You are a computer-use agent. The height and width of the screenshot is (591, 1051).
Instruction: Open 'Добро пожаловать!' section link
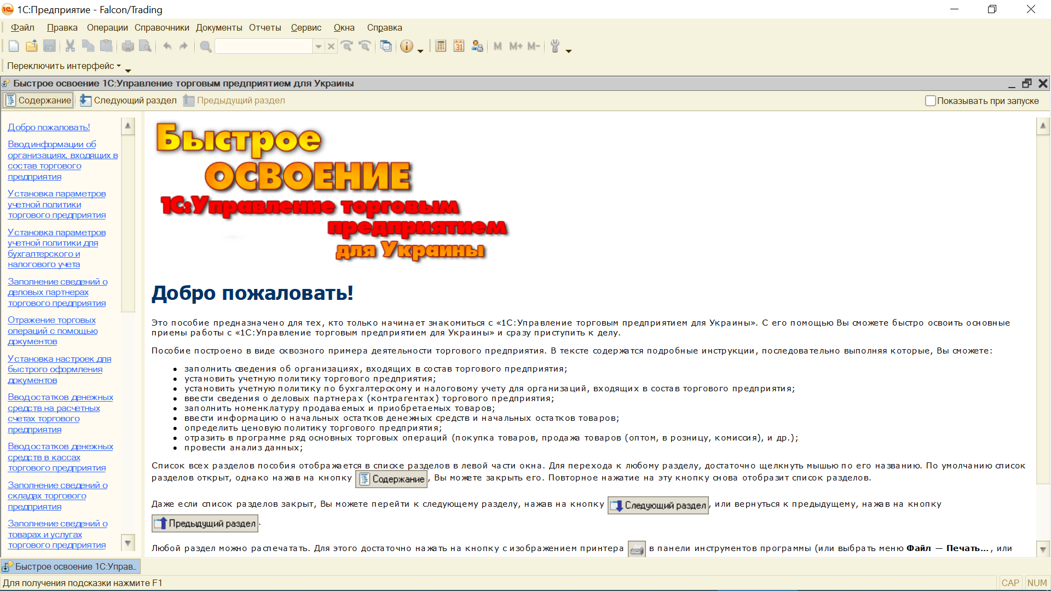[x=49, y=127]
